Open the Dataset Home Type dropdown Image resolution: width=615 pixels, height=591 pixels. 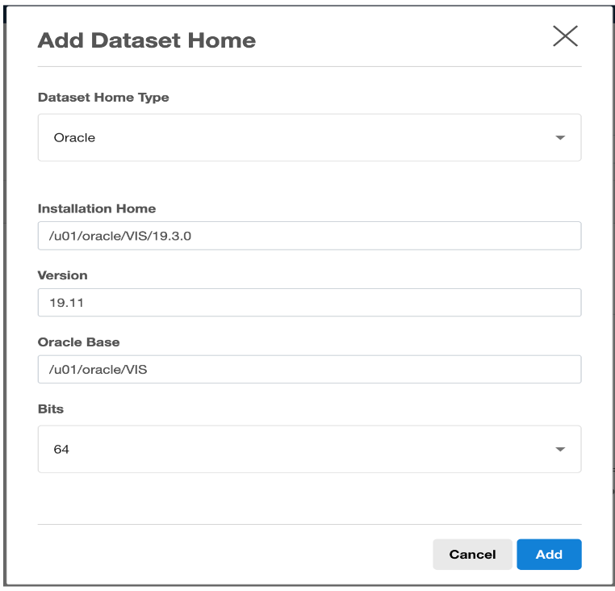tap(309, 137)
